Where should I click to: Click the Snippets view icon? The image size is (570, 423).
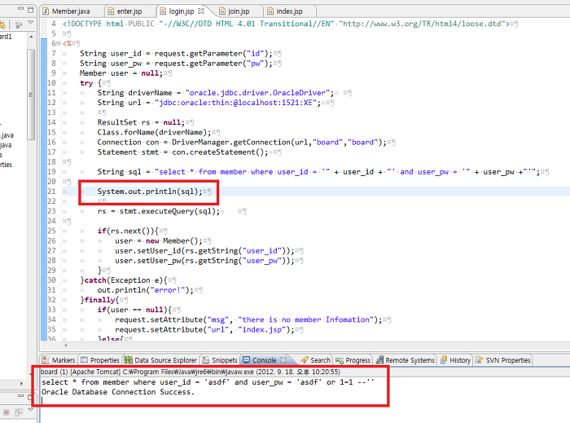click(x=206, y=360)
